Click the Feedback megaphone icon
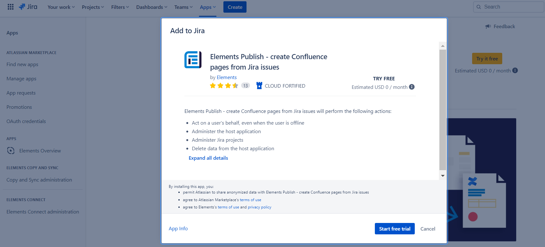Screen dimensions: 545x247 point(488,27)
